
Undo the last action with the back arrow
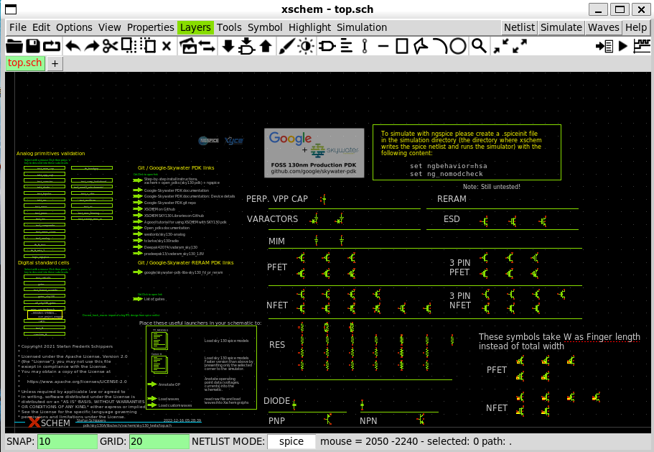(x=72, y=46)
